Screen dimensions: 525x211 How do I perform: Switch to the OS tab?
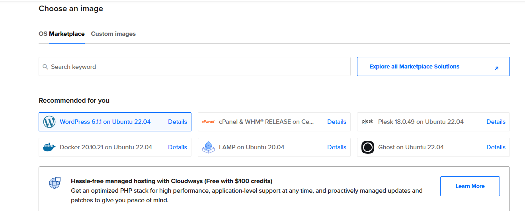43,34
